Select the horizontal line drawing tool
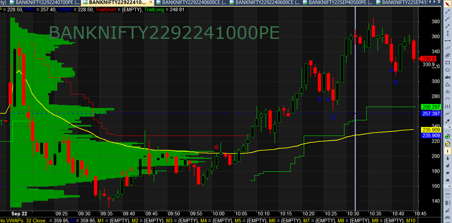Screen dimensions: 452x223 point(447,41)
